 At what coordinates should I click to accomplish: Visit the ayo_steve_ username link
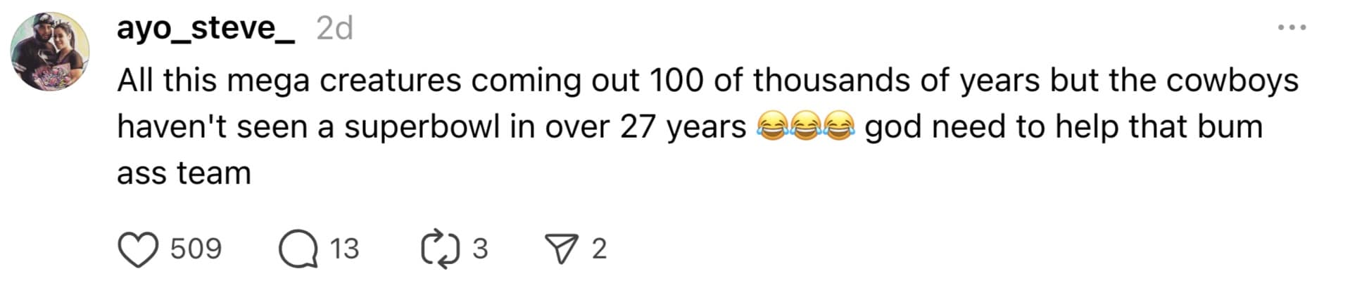point(206,29)
